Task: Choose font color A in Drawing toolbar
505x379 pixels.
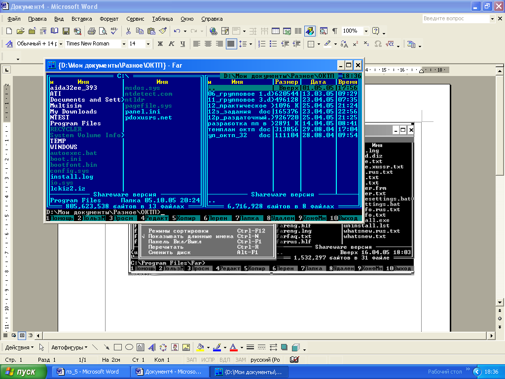Action: coord(234,347)
